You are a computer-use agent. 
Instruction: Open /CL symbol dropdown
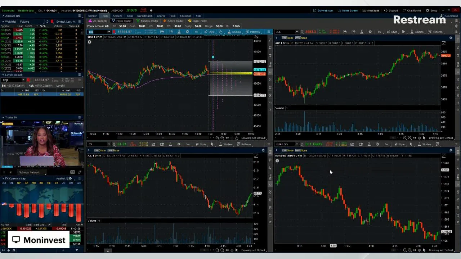[x=109, y=144]
